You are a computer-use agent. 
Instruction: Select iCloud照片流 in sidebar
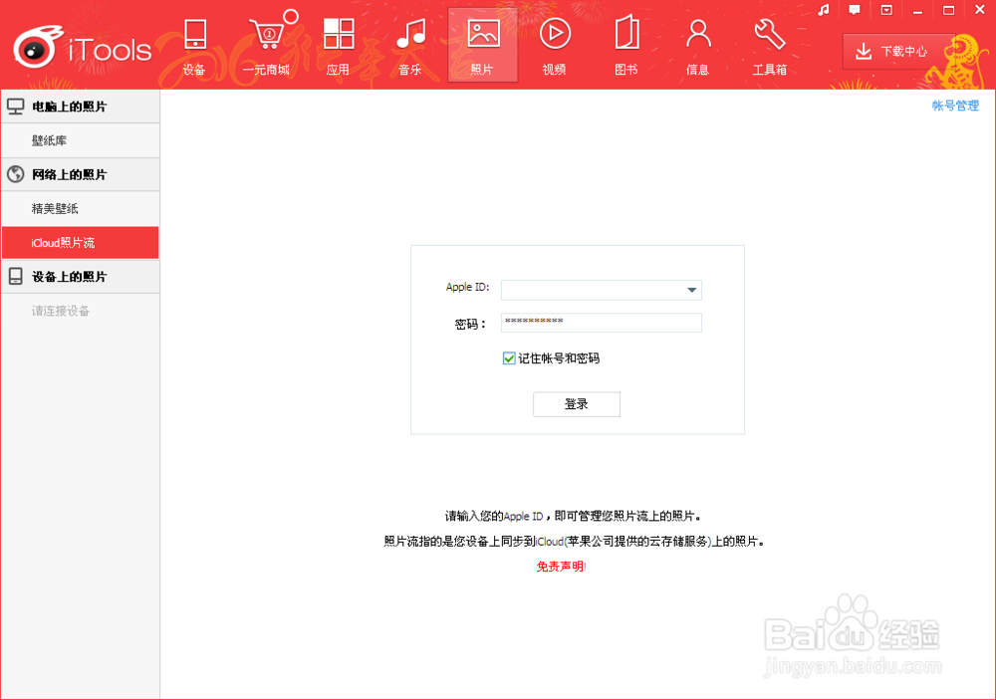point(80,243)
